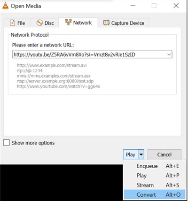Click the VLC cone icon in title bar

[x=5, y=5]
